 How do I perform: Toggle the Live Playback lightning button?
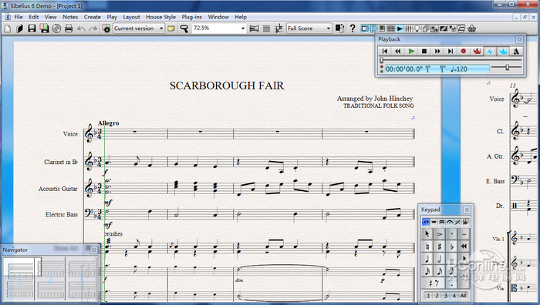coord(490,52)
